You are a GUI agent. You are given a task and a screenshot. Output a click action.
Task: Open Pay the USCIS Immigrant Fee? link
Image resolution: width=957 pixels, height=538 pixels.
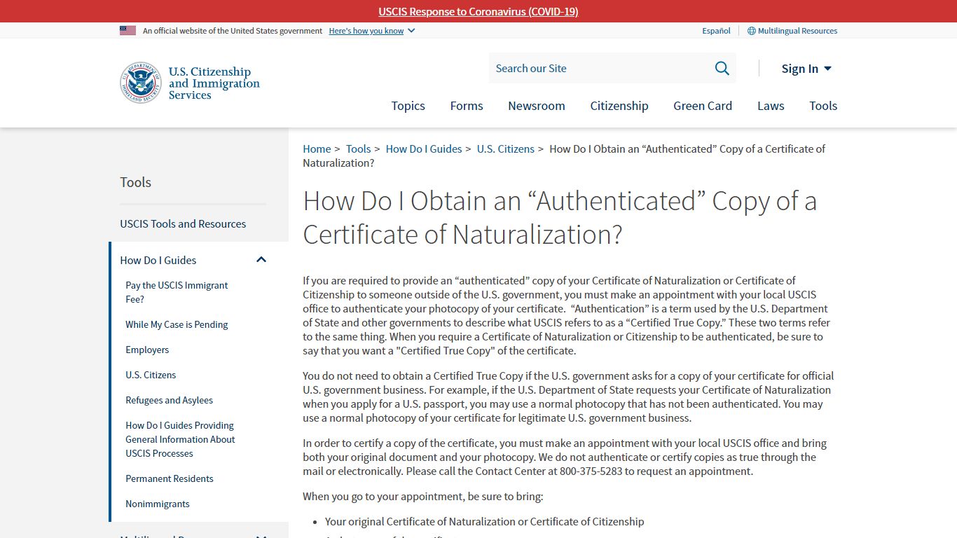click(x=177, y=292)
